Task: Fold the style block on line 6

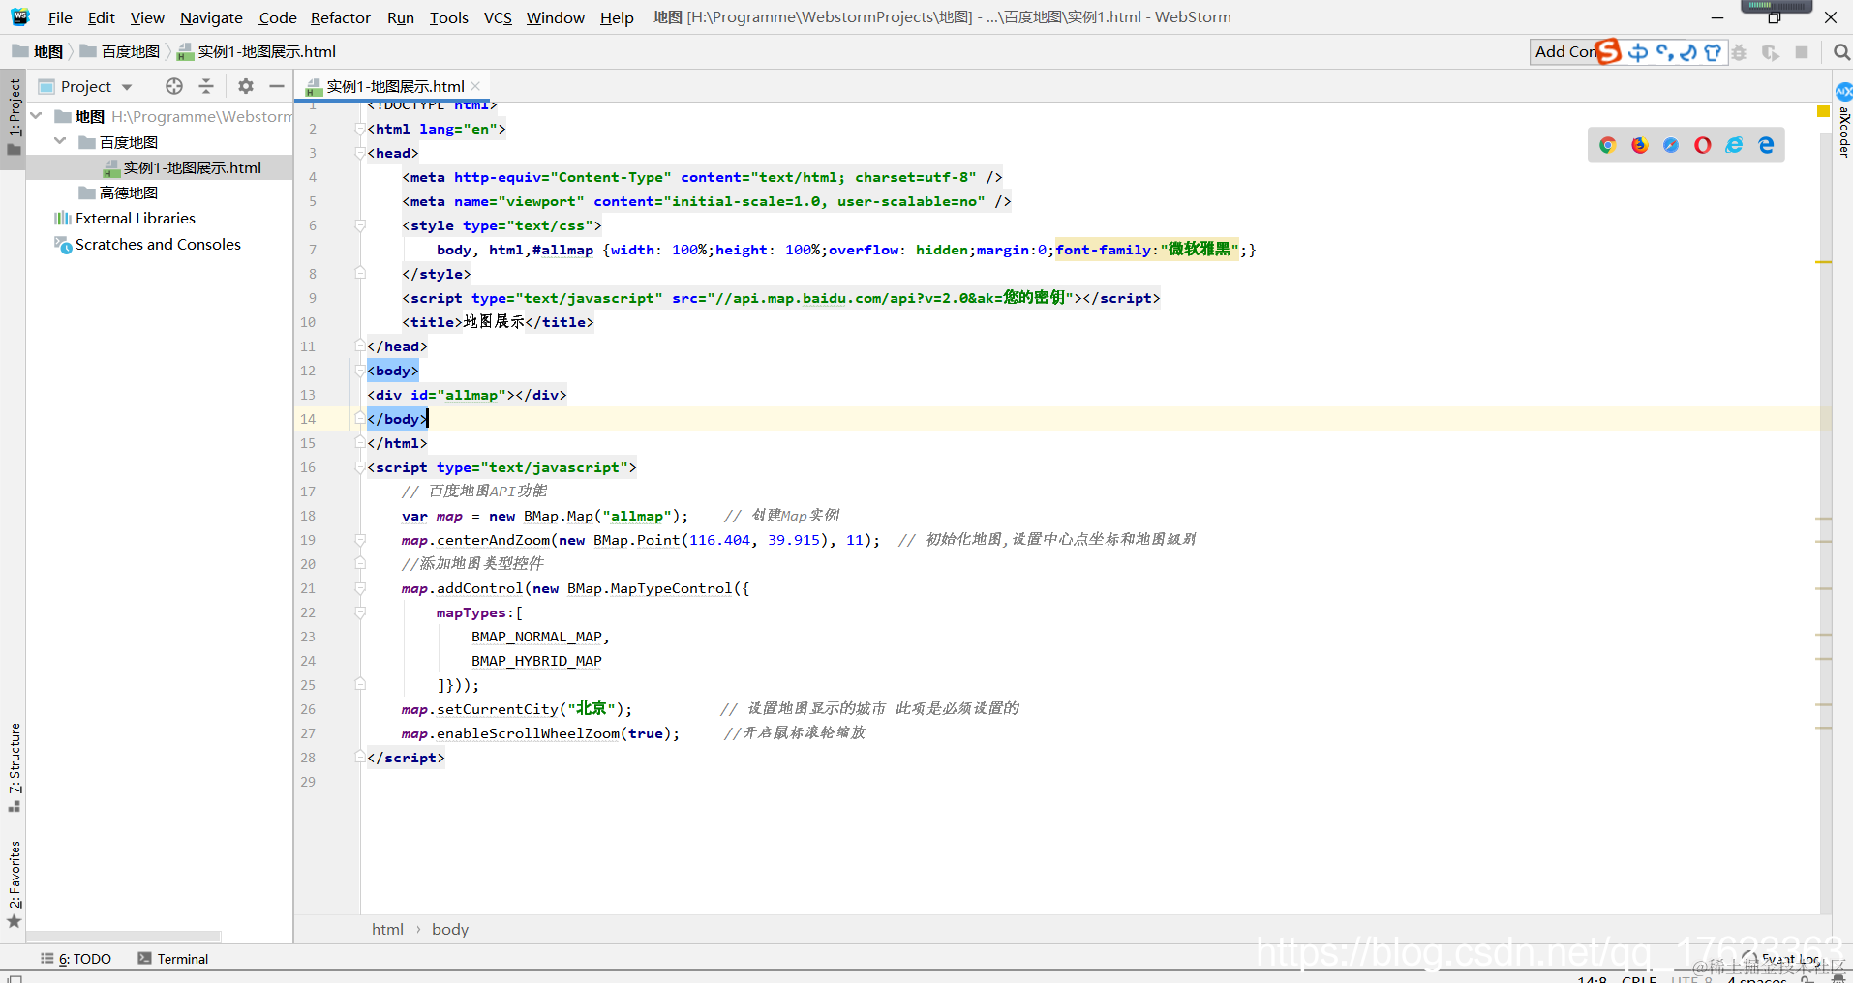Action: (x=359, y=225)
